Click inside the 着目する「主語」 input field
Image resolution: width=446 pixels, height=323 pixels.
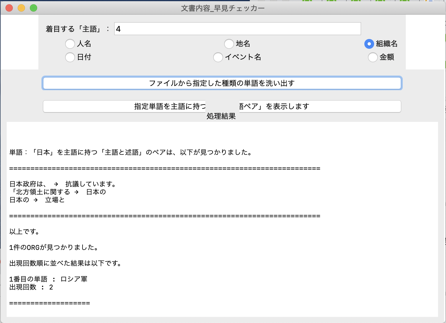[x=237, y=28]
